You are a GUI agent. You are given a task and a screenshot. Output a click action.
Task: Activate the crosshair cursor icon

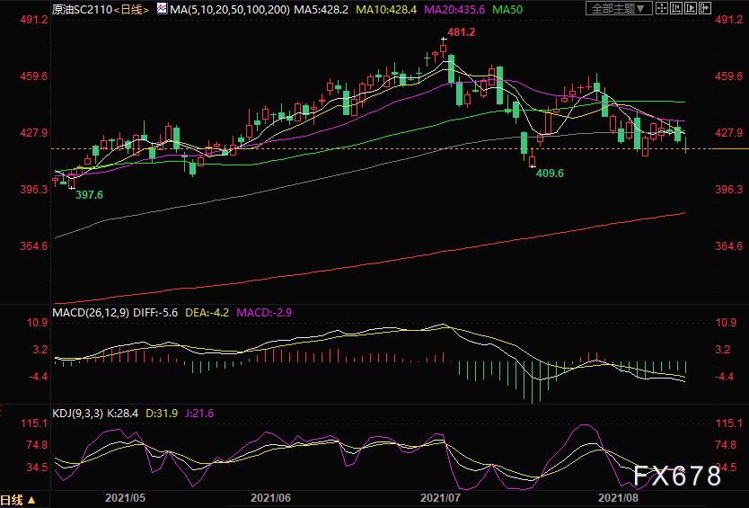[662, 8]
